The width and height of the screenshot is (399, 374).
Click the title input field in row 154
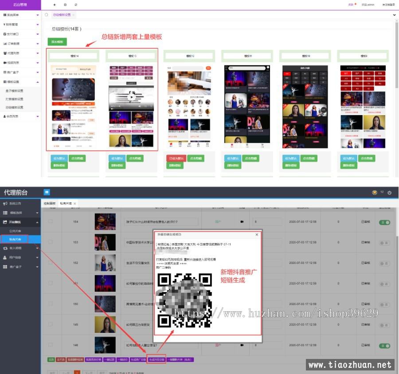point(161,222)
